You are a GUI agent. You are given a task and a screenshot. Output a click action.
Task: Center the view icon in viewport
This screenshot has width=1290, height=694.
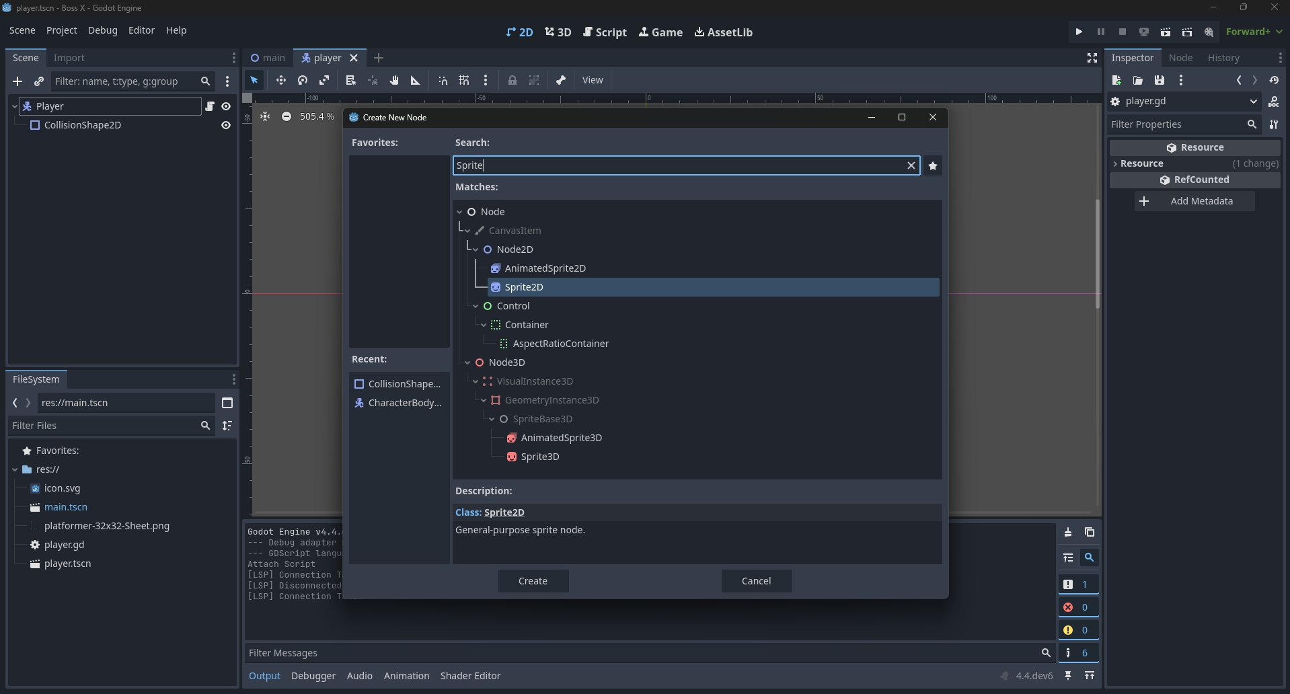point(265,116)
